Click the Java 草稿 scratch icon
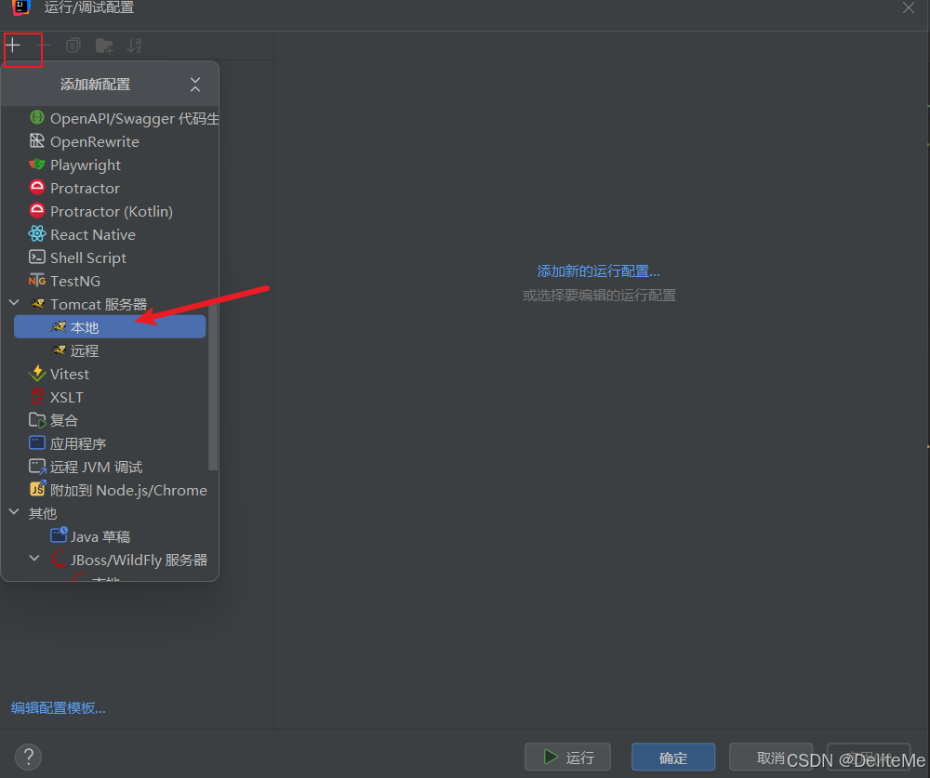The height and width of the screenshot is (778, 930). (59, 534)
